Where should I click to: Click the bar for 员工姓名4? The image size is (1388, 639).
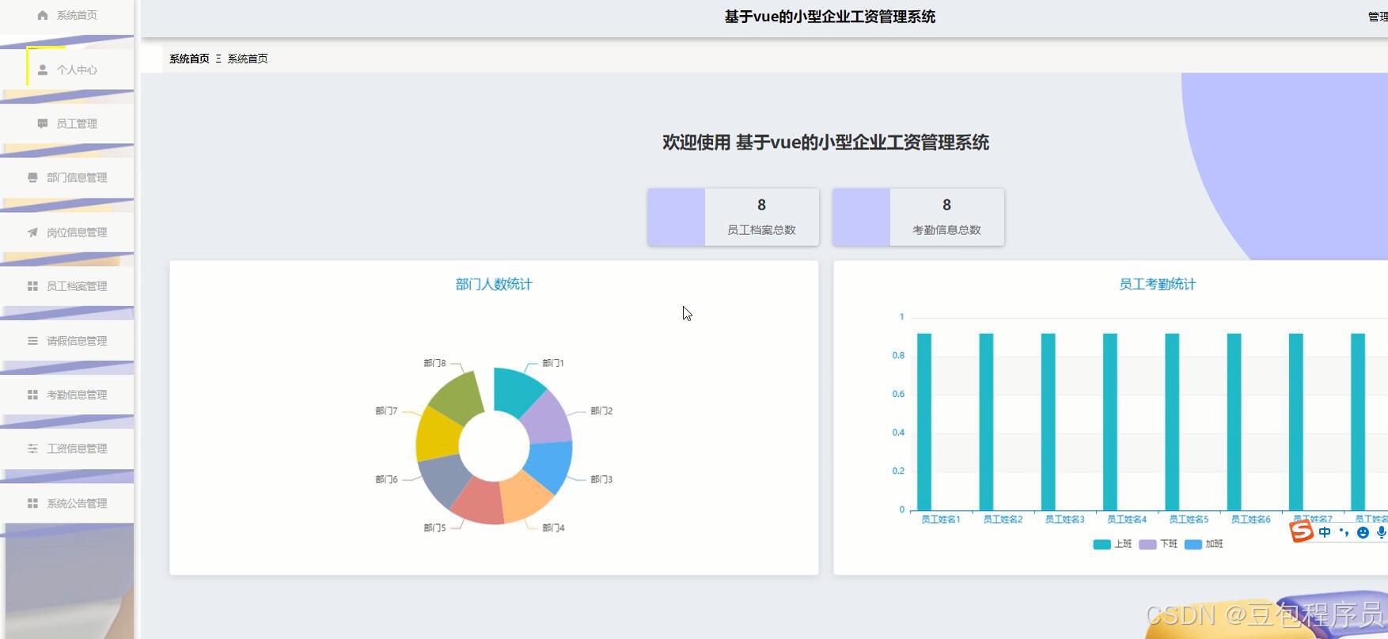click(x=1110, y=422)
